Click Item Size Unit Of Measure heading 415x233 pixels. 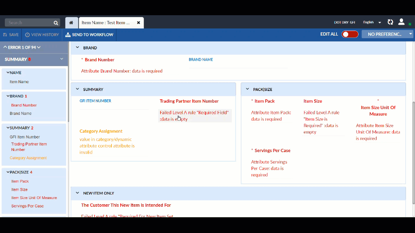point(378,111)
